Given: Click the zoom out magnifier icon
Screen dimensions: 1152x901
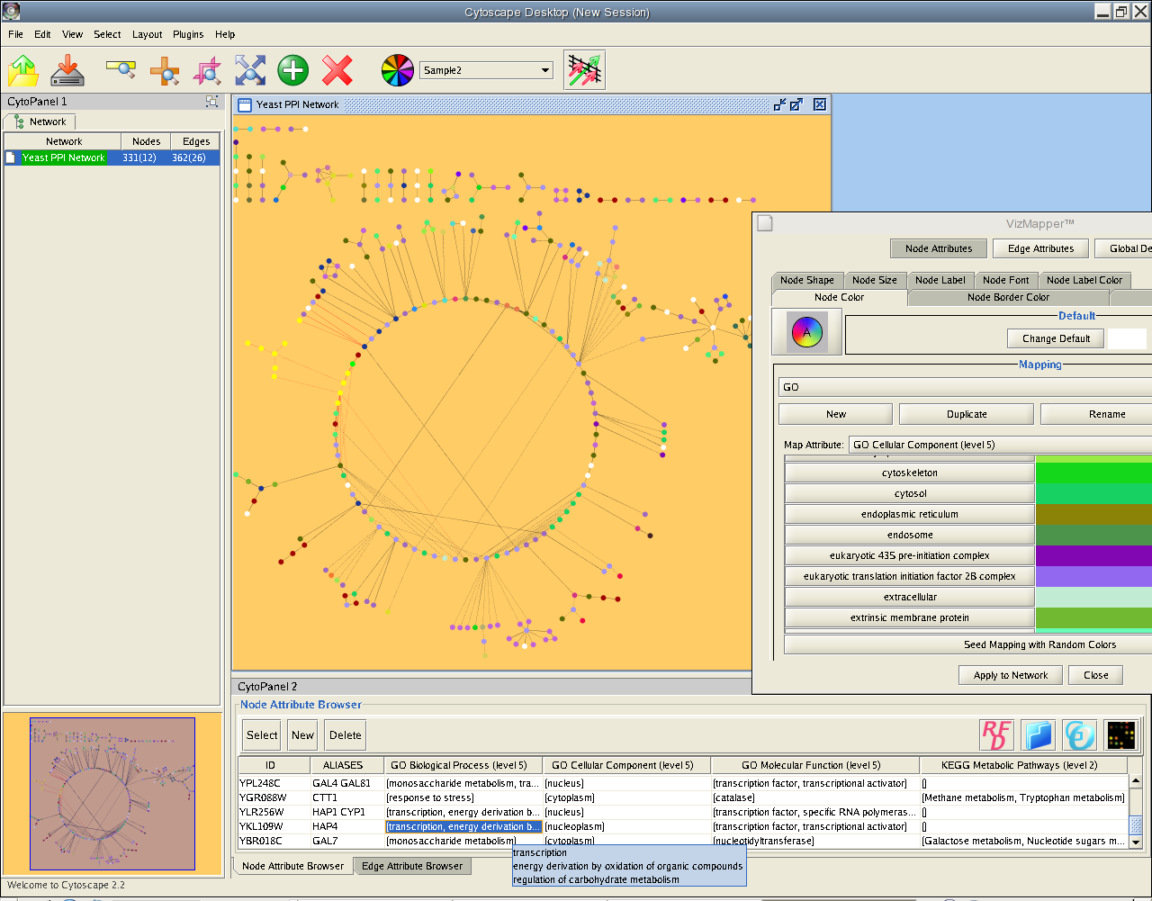Looking at the screenshot, I should click(120, 70).
